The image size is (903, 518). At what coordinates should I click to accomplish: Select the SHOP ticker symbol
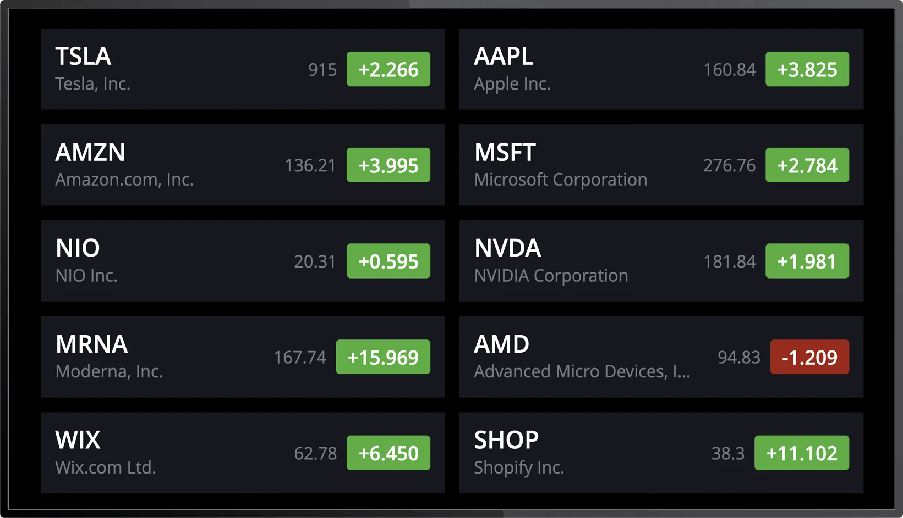coord(506,440)
